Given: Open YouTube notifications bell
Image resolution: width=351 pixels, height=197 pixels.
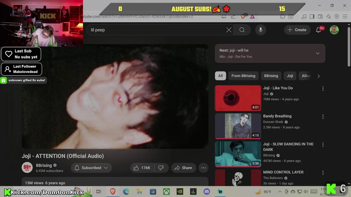Looking at the screenshot, I should 318,30.
